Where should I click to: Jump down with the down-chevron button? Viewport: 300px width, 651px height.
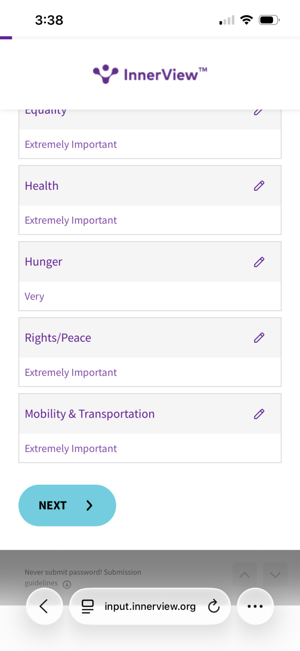(x=276, y=575)
